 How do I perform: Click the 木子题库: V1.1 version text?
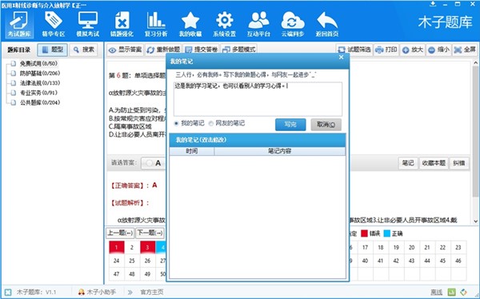click(36, 292)
